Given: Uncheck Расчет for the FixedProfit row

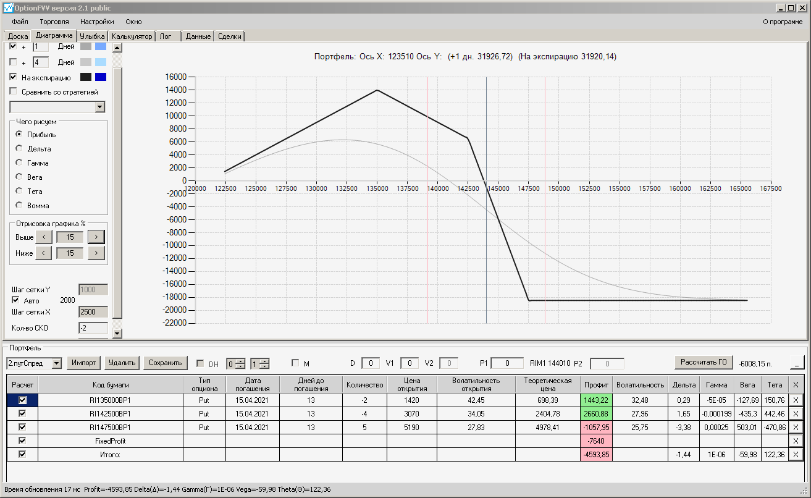Looking at the screenshot, I should pos(22,441).
